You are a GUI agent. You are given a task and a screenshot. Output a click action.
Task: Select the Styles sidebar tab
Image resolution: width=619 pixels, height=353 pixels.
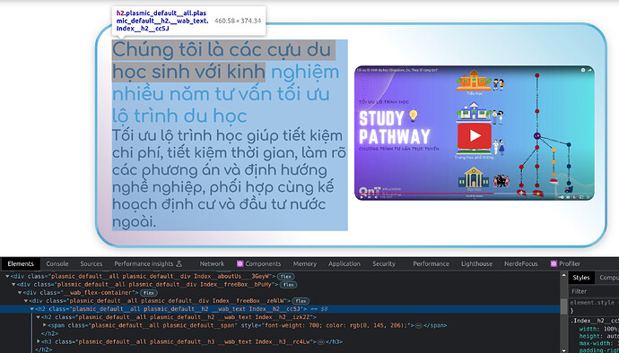pos(581,278)
